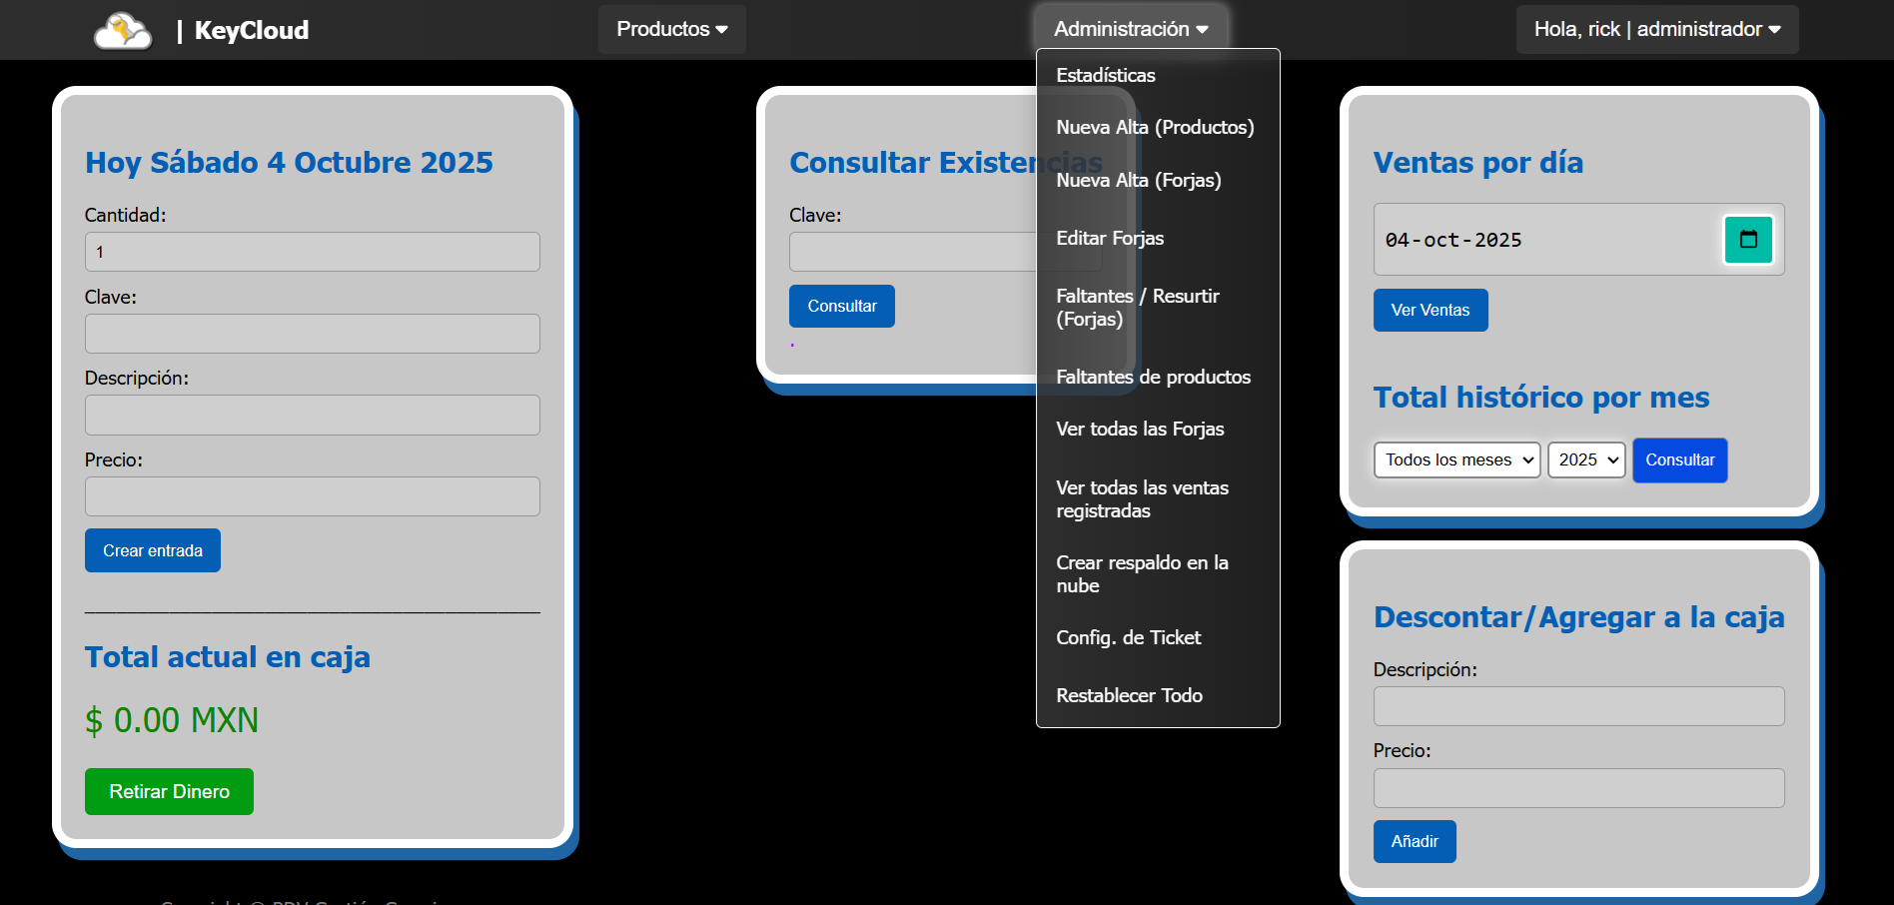
Task: Click the green Retirar Dinero button
Action: tap(169, 791)
